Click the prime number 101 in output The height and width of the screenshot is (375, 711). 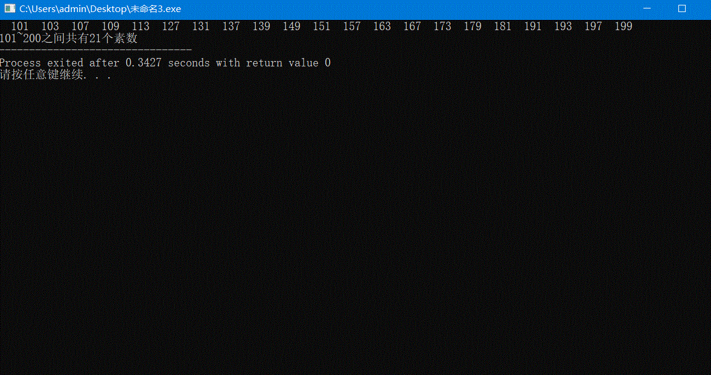pos(20,27)
